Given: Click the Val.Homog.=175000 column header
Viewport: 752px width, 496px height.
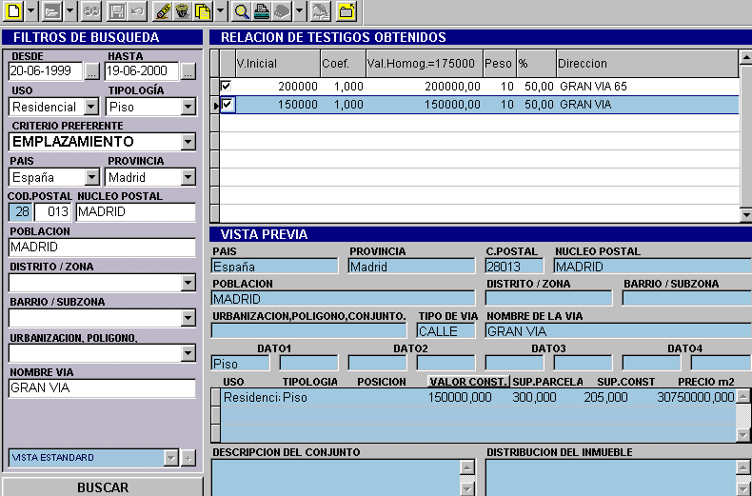Looking at the screenshot, I should tap(424, 64).
